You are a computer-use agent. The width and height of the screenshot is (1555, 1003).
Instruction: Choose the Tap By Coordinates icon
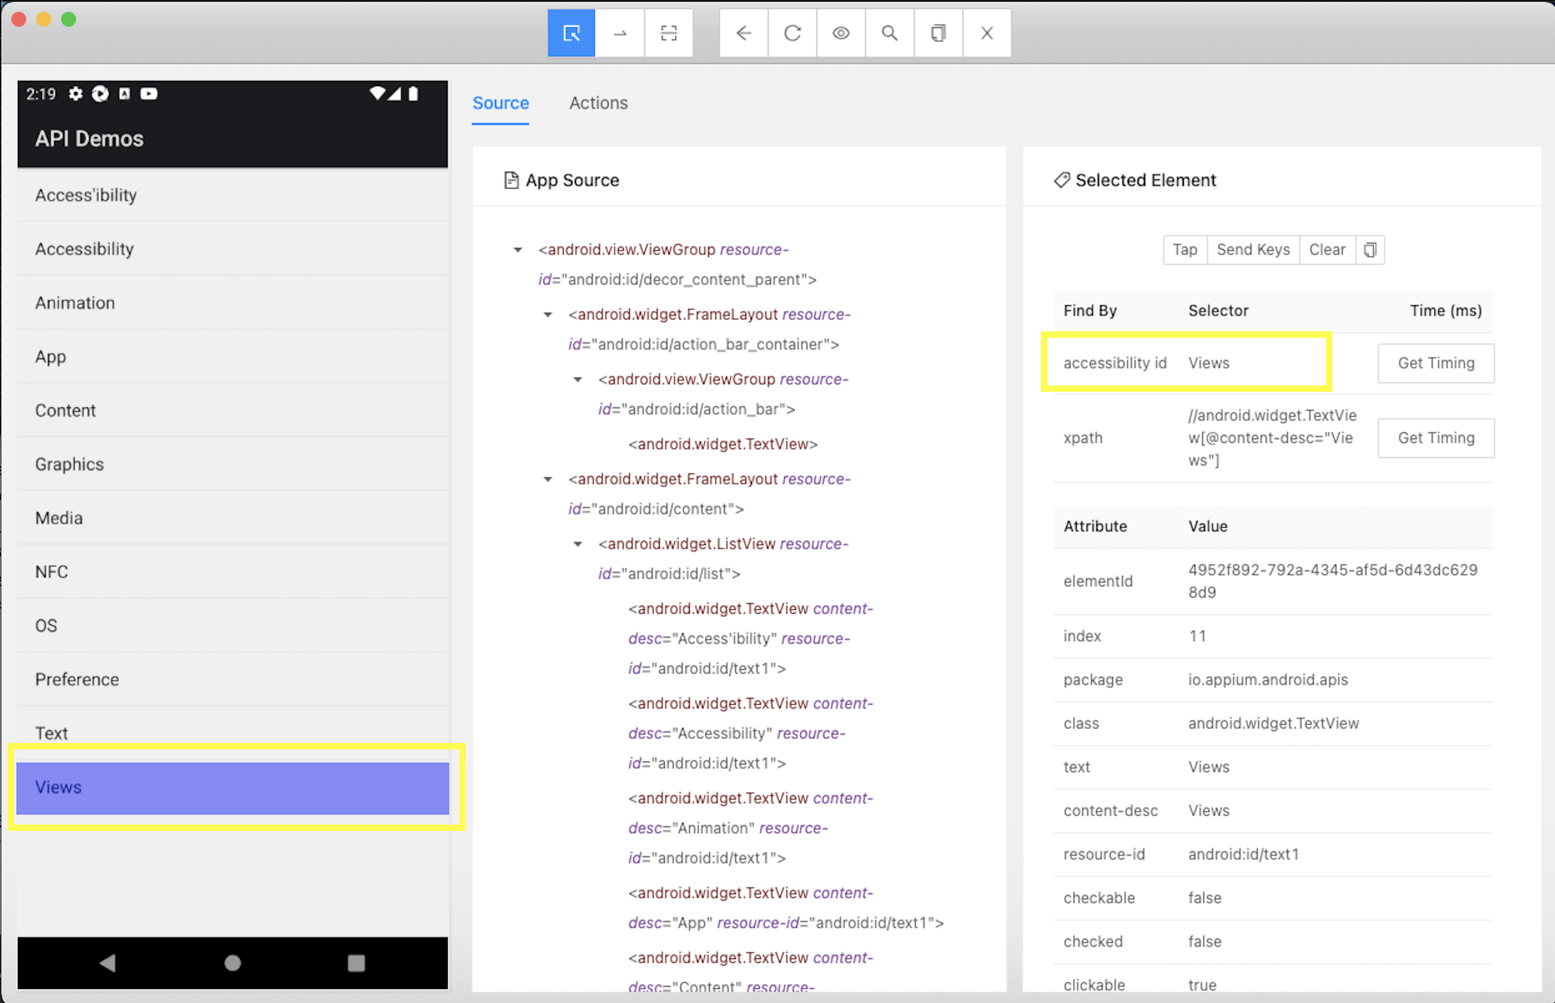tap(668, 33)
